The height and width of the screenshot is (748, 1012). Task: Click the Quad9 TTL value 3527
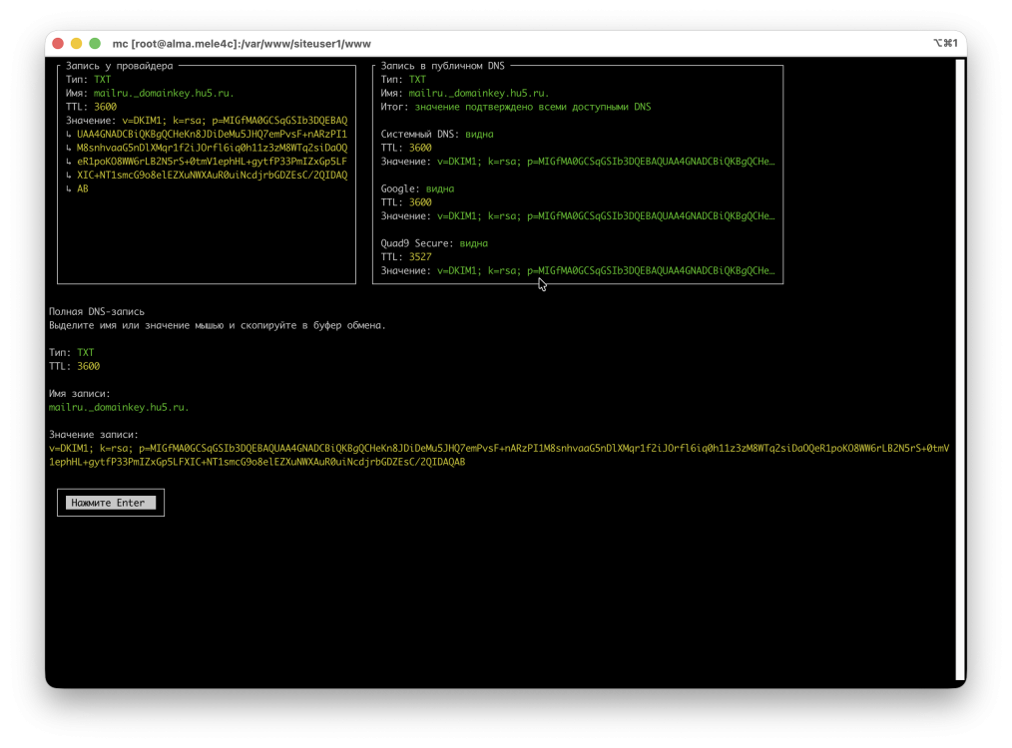(420, 256)
